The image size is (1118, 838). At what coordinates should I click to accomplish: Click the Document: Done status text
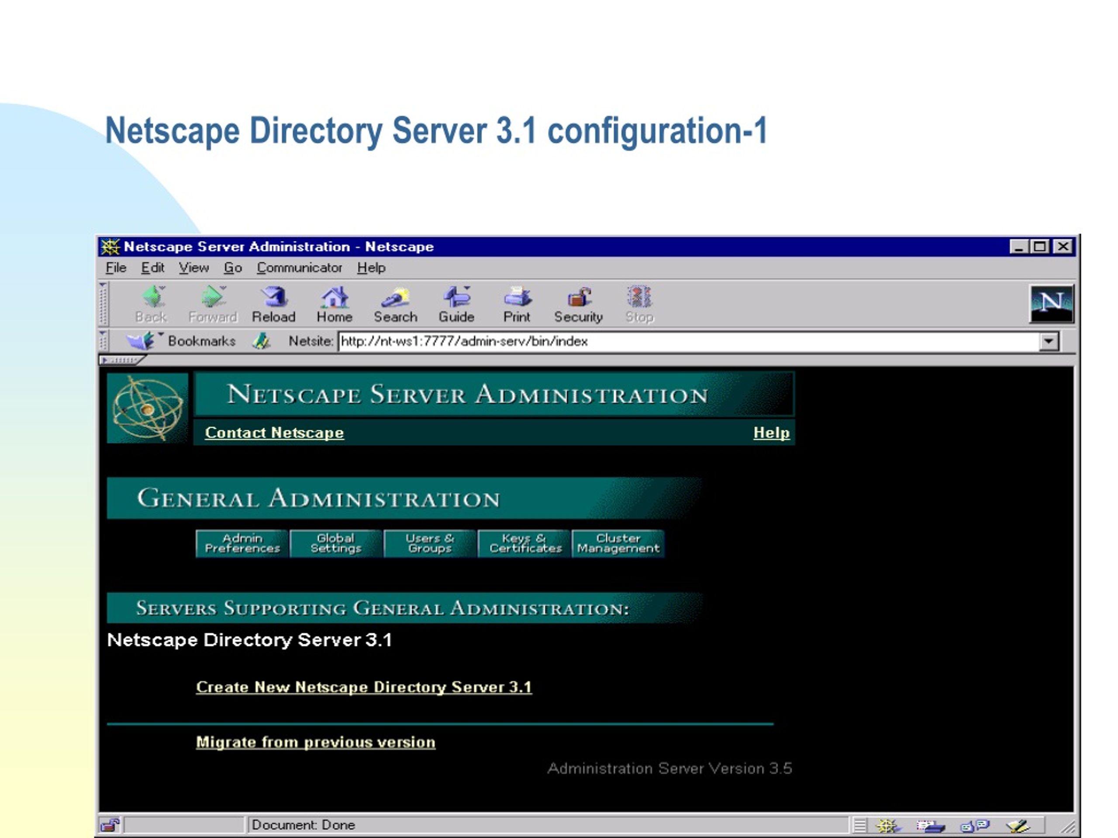point(303,825)
